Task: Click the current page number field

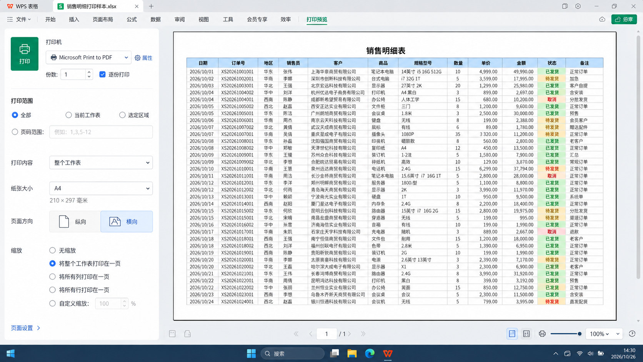Action: point(326,334)
